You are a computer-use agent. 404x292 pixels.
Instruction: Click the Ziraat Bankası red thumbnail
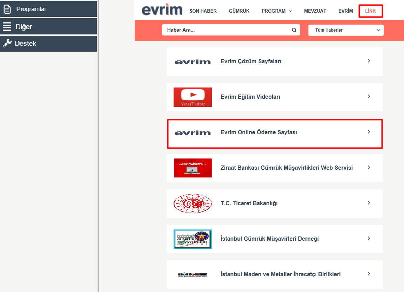(x=193, y=168)
